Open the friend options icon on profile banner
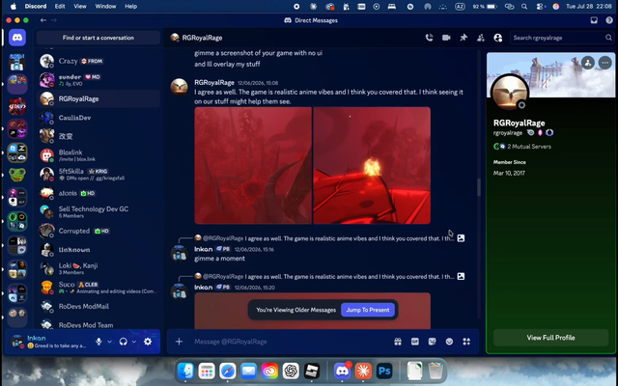 [x=588, y=63]
